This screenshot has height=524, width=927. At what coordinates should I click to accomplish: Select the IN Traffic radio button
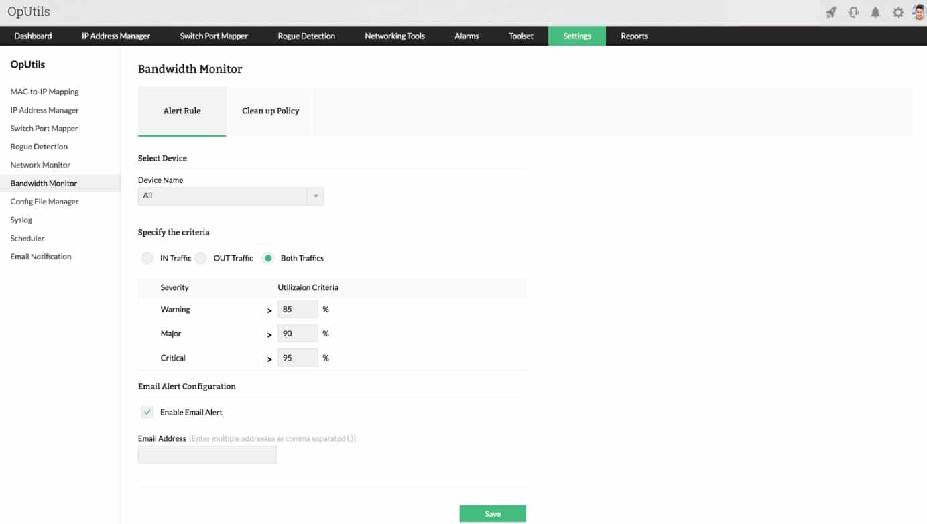[147, 258]
